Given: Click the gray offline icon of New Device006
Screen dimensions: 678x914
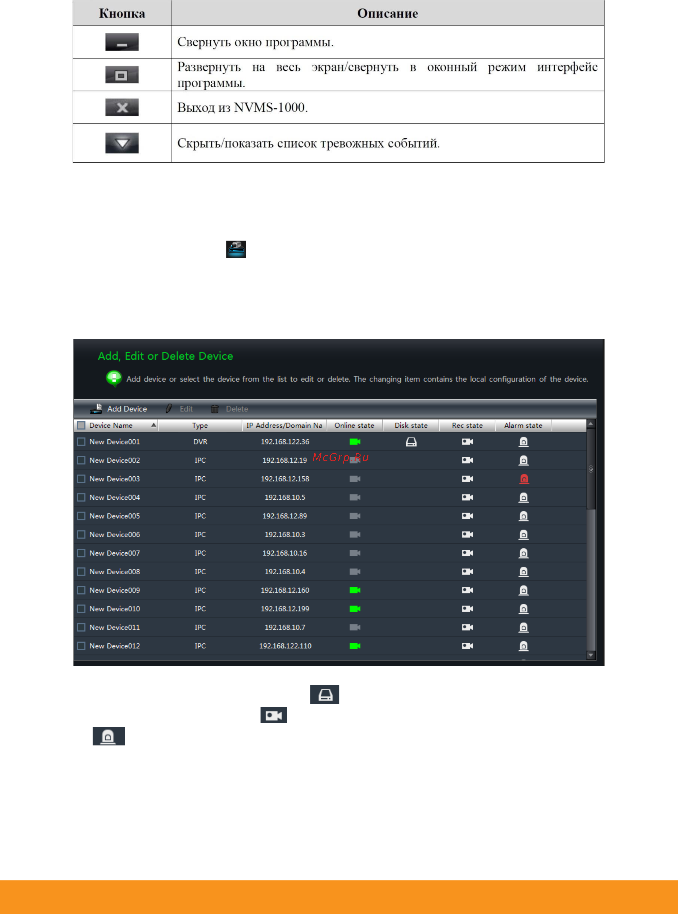Looking at the screenshot, I should [x=355, y=534].
